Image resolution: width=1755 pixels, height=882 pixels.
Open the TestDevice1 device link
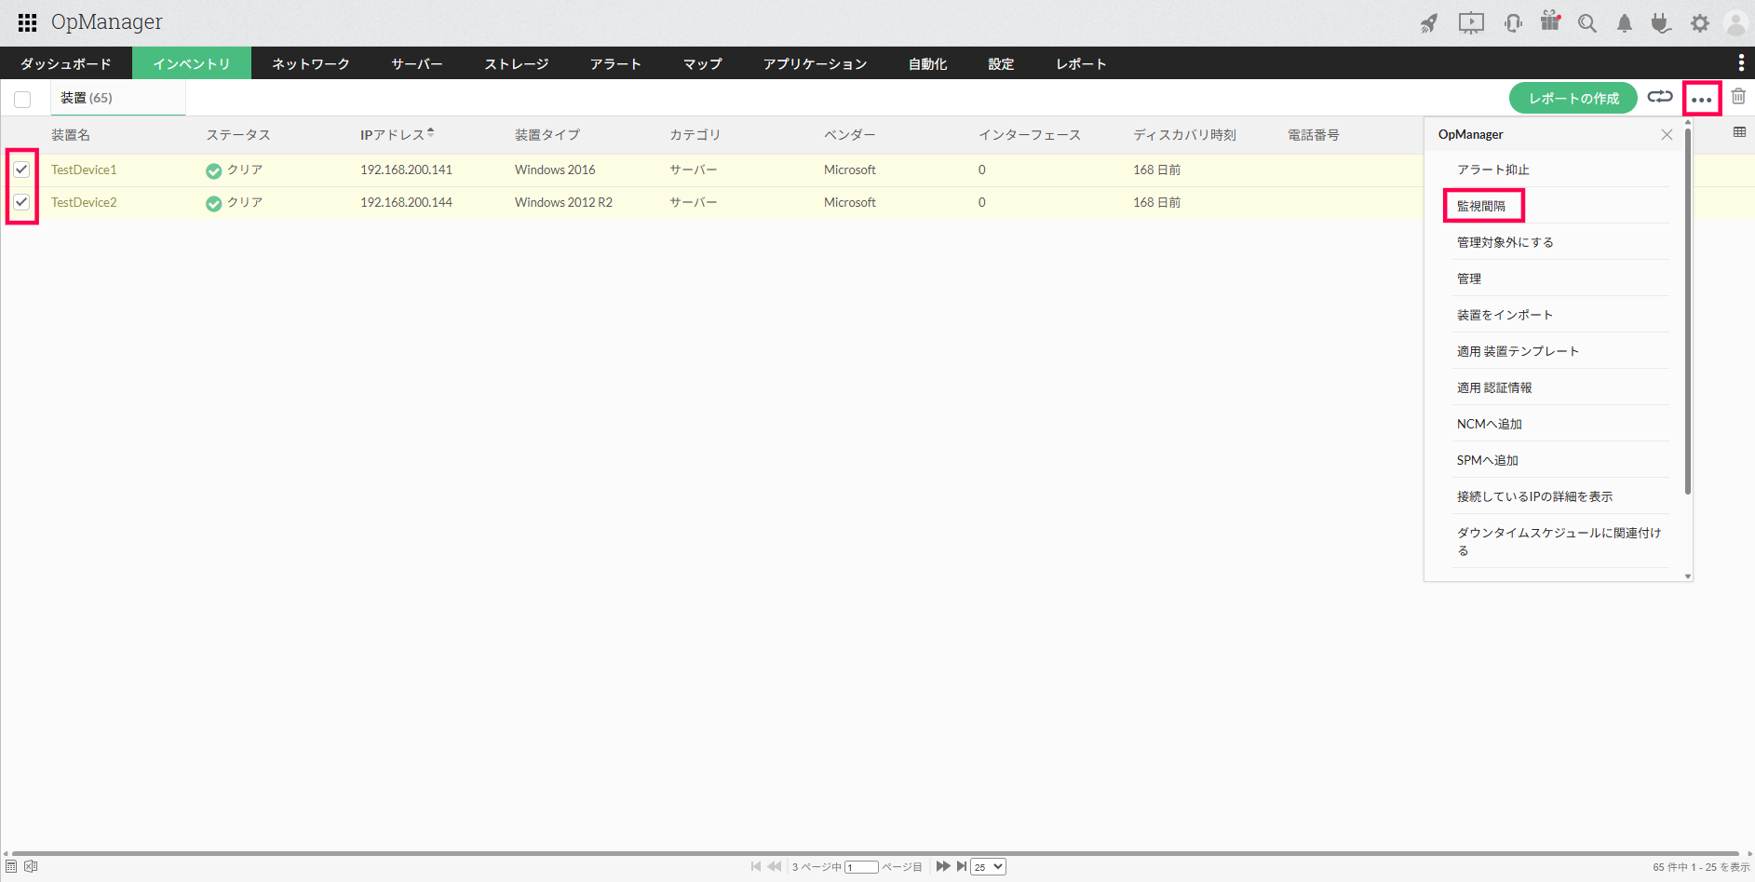pyautogui.click(x=84, y=170)
